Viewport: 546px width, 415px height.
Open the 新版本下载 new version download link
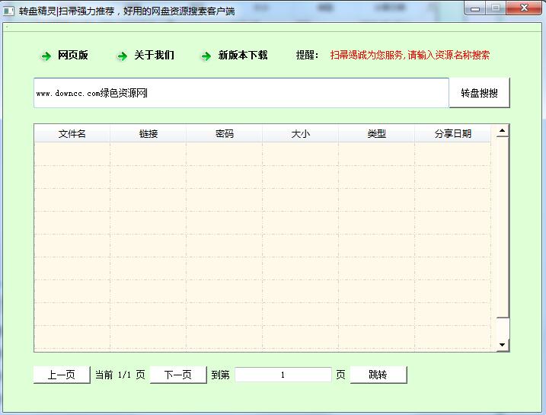tap(243, 56)
